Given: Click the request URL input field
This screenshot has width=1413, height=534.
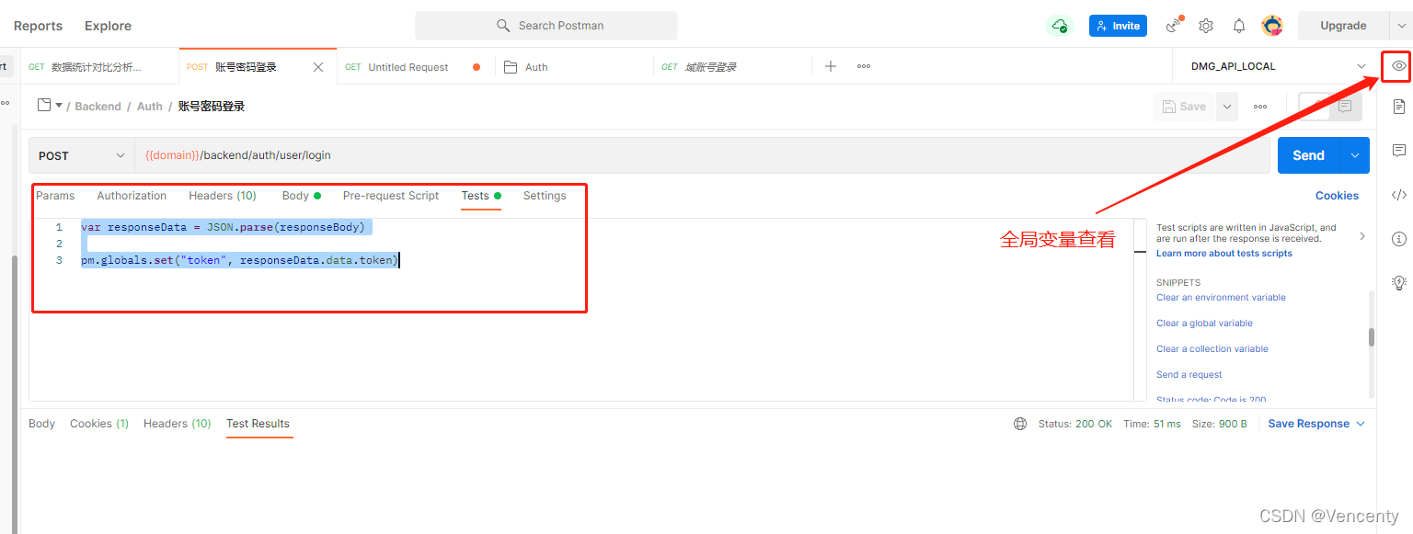Looking at the screenshot, I should click(703, 155).
